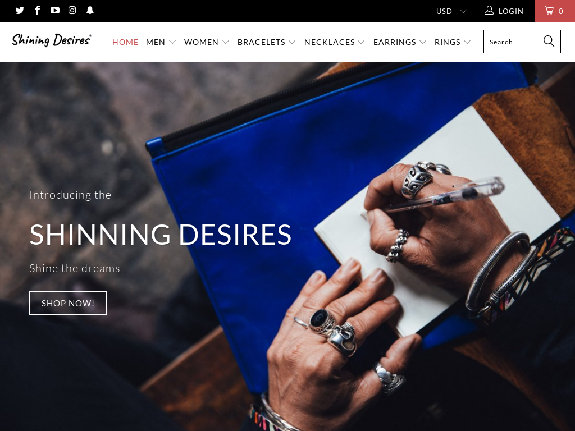The image size is (575, 431).
Task: Open the USD currency dropdown
Action: click(x=451, y=11)
